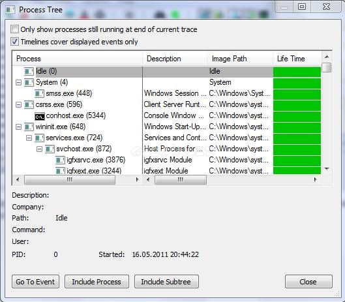The height and width of the screenshot is (302, 345).
Task: Click the Started time 16.05.2011 20:44:22
Action: pyautogui.click(x=165, y=254)
